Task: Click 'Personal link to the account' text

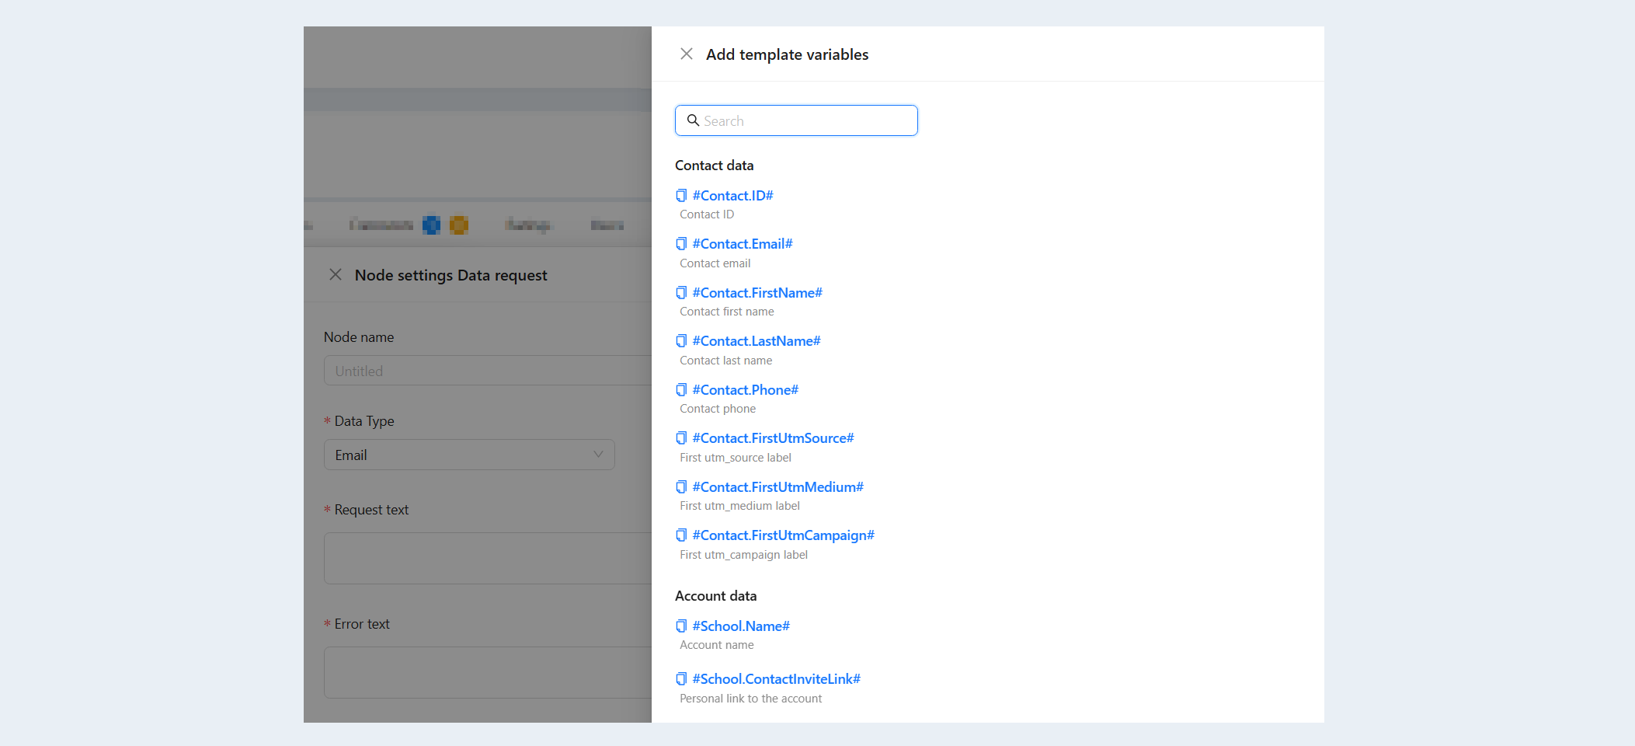Action: click(751, 699)
